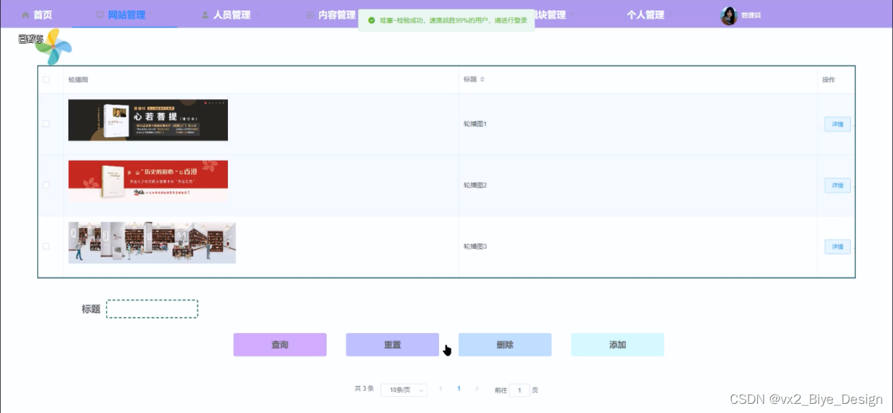Open 详情 details for 轮播图3
The image size is (893, 413).
pyautogui.click(x=837, y=247)
